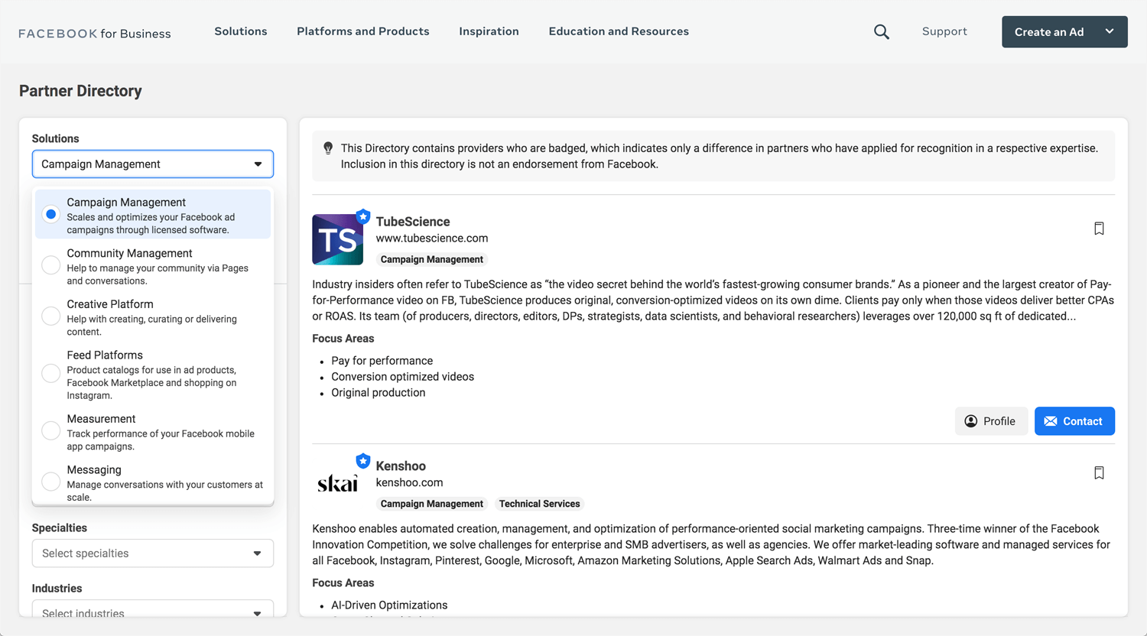Open the Inspiration menu
The height and width of the screenshot is (636, 1147).
click(x=489, y=31)
